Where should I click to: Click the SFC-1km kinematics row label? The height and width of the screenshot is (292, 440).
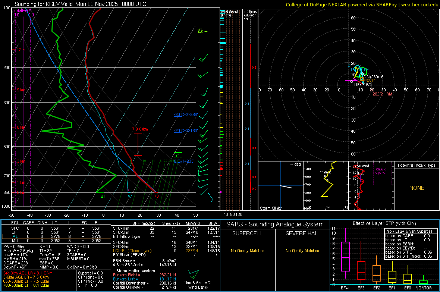click(x=121, y=228)
